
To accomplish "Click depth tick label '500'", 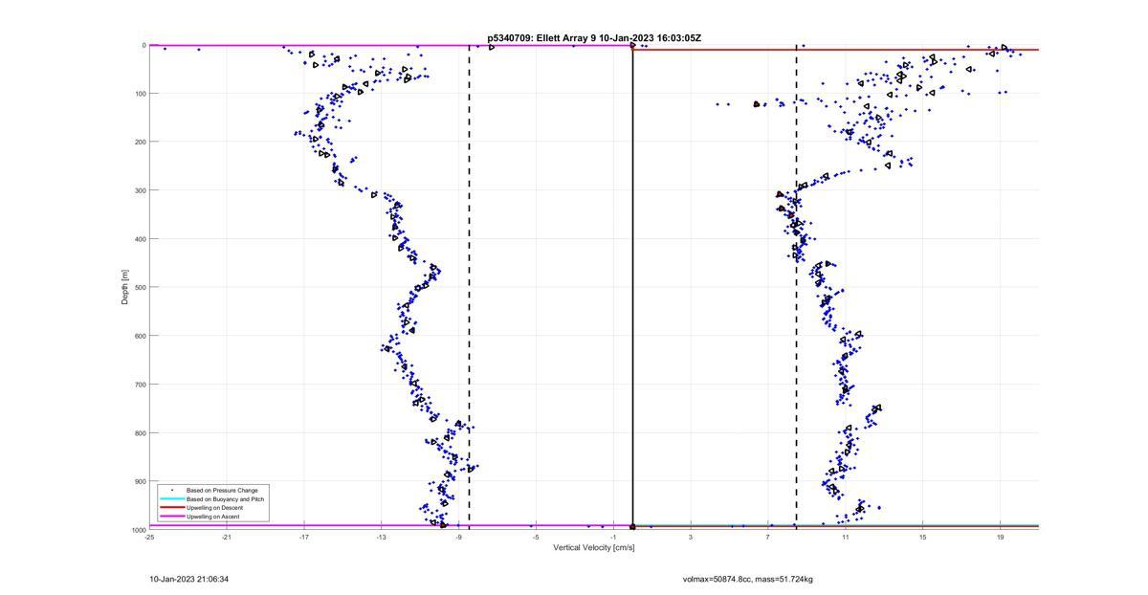I will 140,287.
